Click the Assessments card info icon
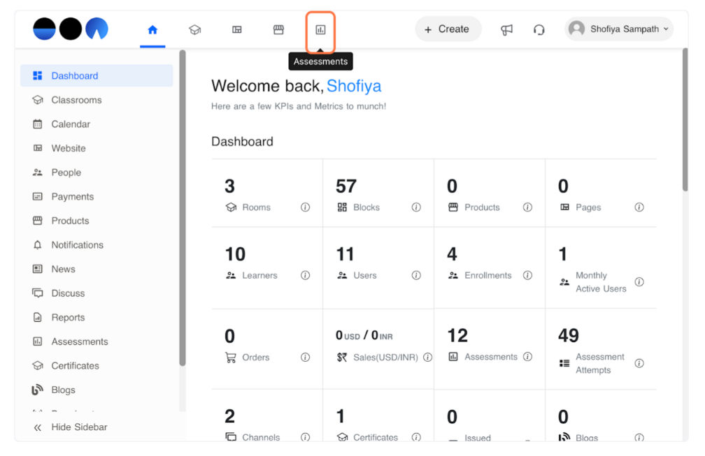The height and width of the screenshot is (456, 705). [528, 357]
